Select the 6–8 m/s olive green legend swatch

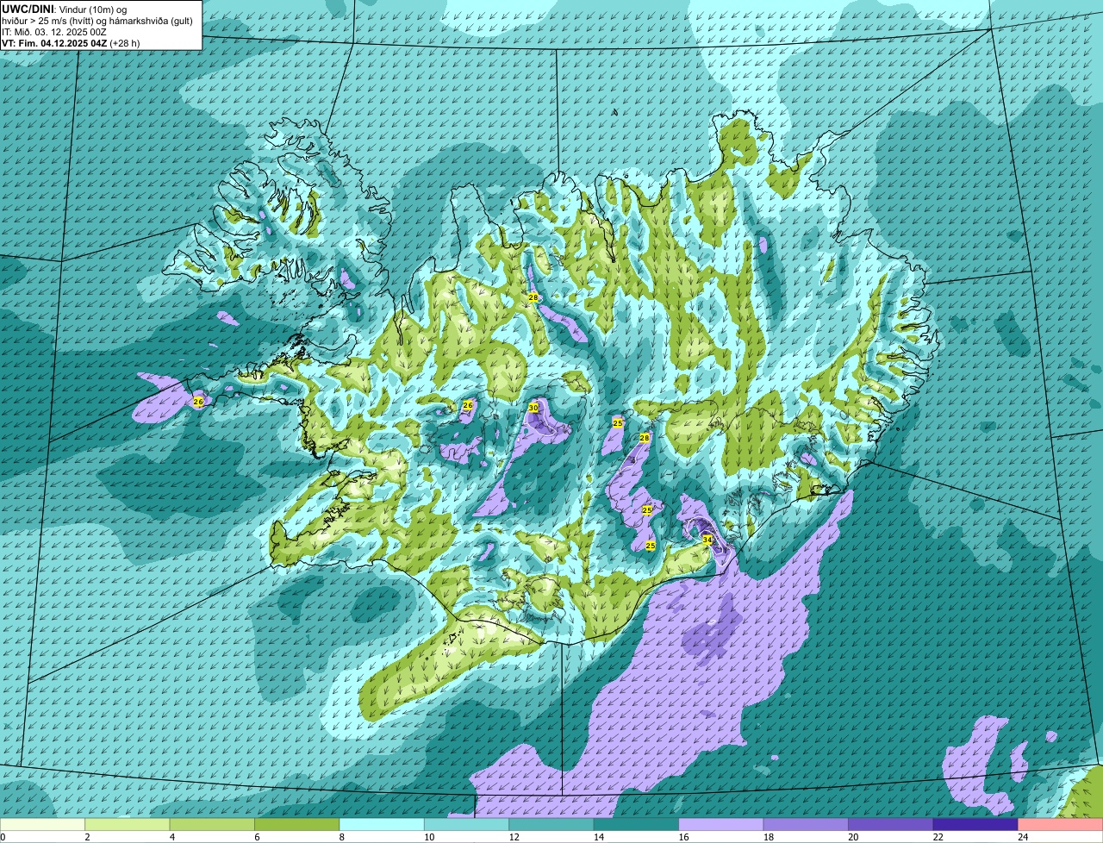coord(297,825)
